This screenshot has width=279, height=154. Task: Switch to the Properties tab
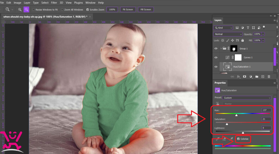220,83
